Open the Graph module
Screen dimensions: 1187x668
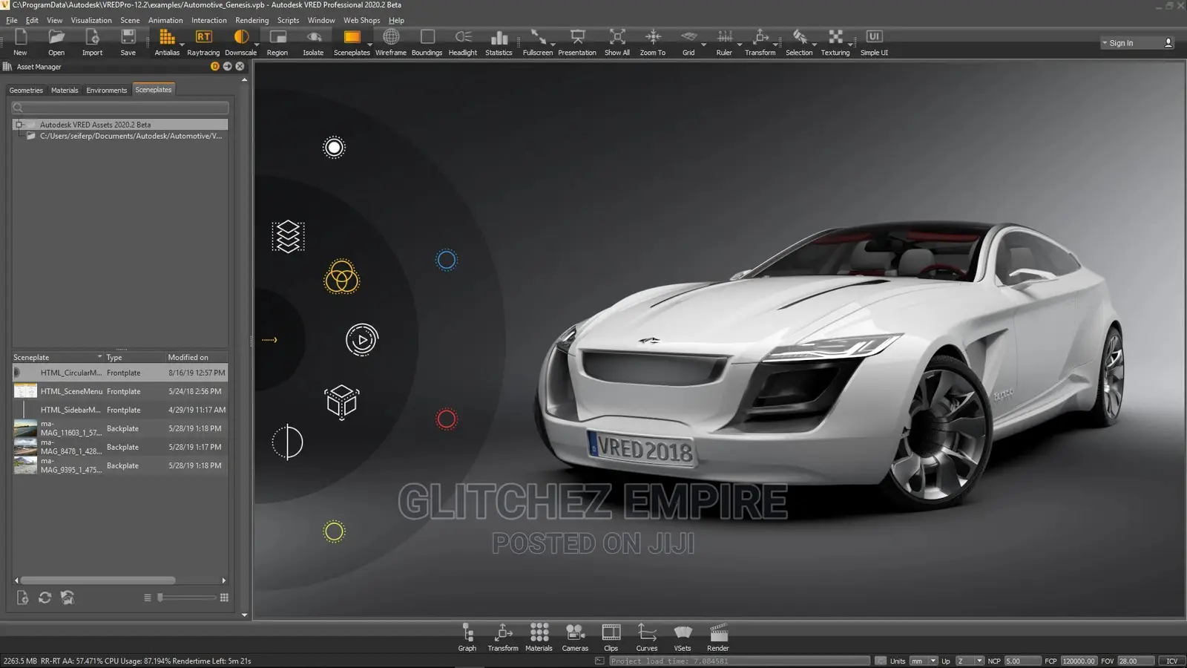(x=467, y=638)
